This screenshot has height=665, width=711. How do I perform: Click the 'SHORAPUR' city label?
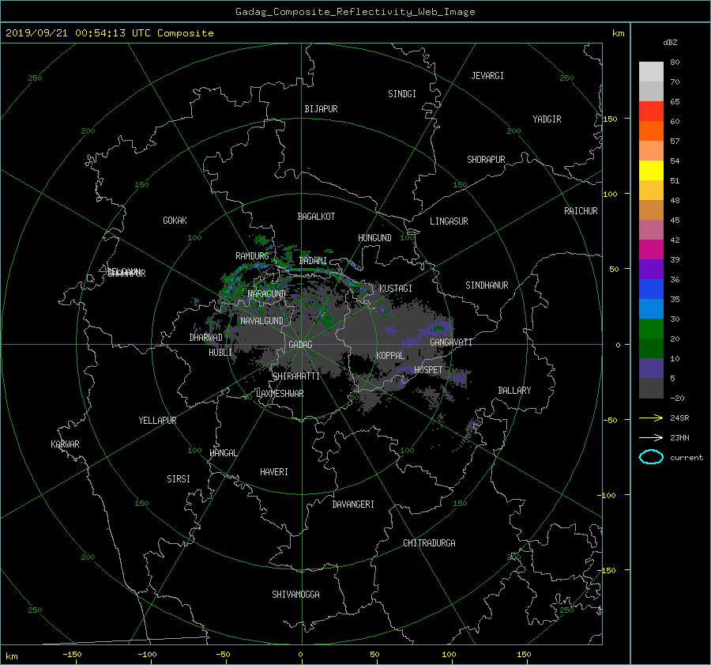[486, 160]
